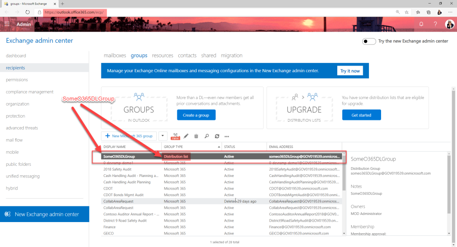Viewport: 457px width, 247px height.
Task: Click the Get started upgrade button
Action: 361,115
